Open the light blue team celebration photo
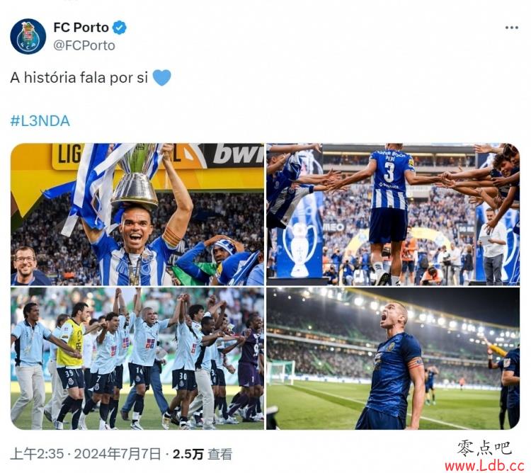 (137, 358)
